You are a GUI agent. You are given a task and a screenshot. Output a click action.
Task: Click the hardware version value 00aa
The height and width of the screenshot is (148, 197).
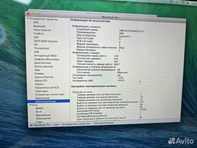point(121,48)
